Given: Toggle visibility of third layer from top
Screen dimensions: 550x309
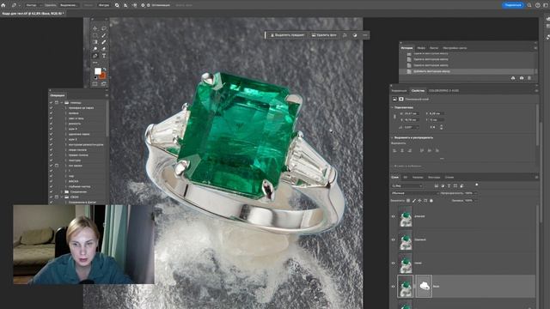Looking at the screenshot, I should 394,264.
